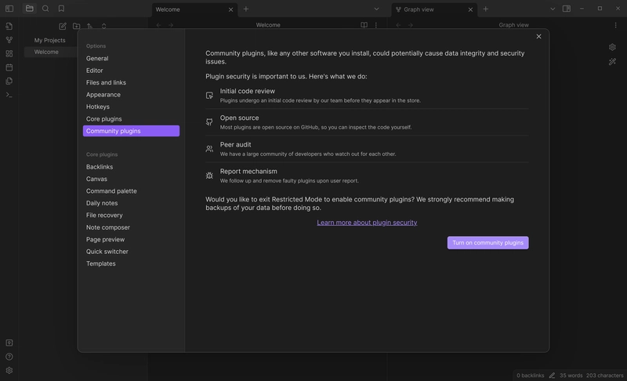627x381 pixels.
Task: Open General settings
Action: [131, 58]
